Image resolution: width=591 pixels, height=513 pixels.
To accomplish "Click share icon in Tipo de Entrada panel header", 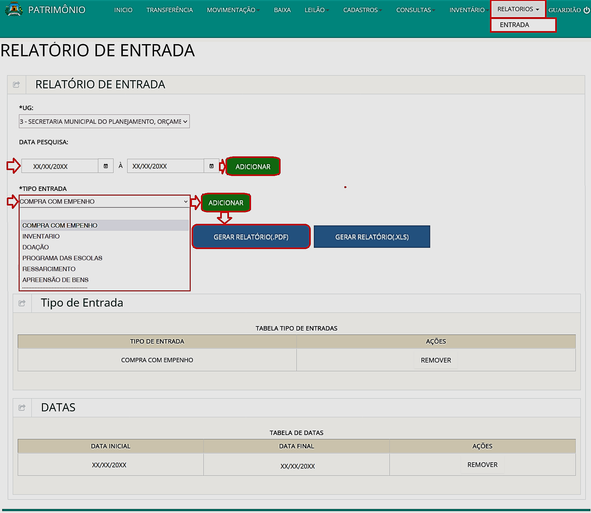I will [x=22, y=303].
